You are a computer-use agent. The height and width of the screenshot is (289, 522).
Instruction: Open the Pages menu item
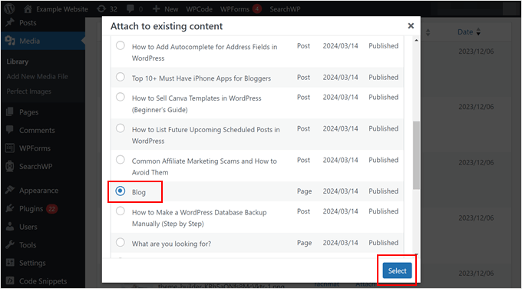tap(28, 112)
